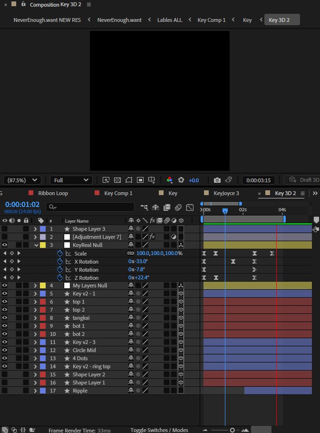Switch to the Ribbon Loop timeline tab
320x433 pixels.
[53, 193]
